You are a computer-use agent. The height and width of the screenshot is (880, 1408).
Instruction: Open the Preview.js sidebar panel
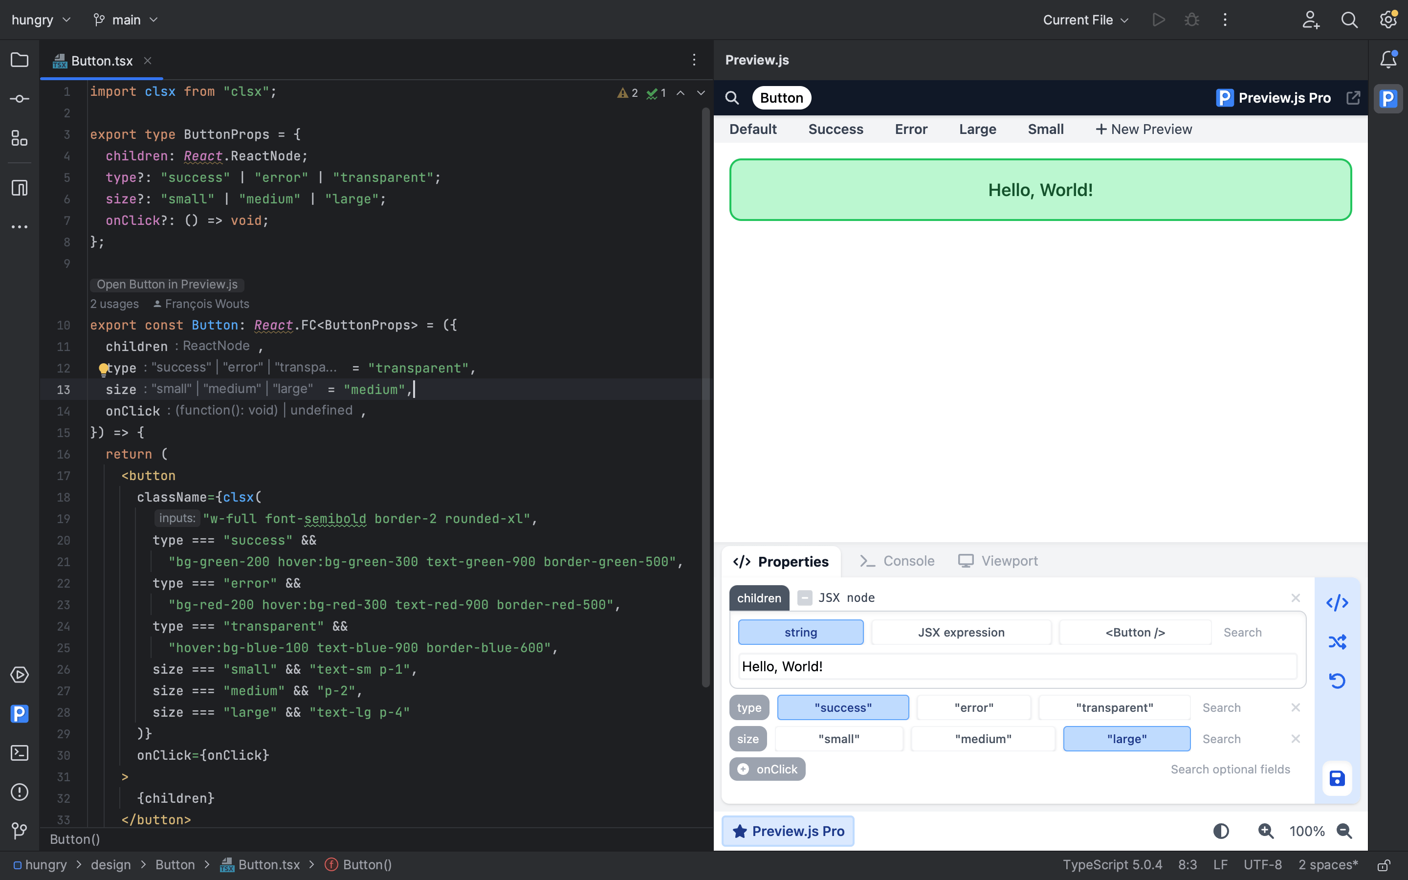19,714
